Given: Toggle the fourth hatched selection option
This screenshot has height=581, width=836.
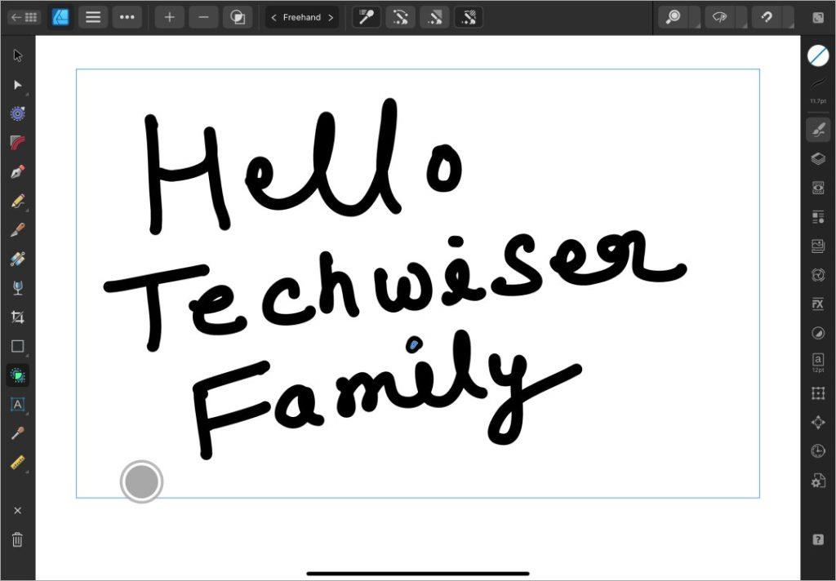Looking at the screenshot, I should pyautogui.click(x=468, y=18).
